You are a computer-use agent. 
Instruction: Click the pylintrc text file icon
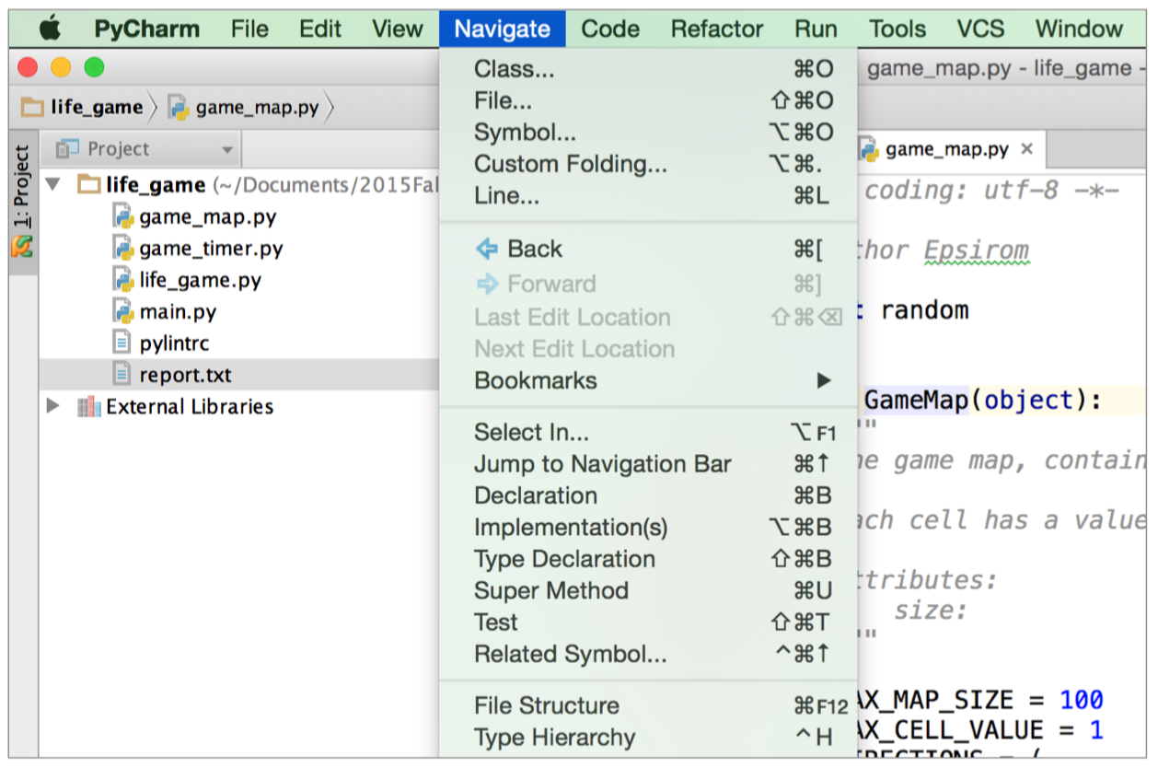[x=122, y=343]
